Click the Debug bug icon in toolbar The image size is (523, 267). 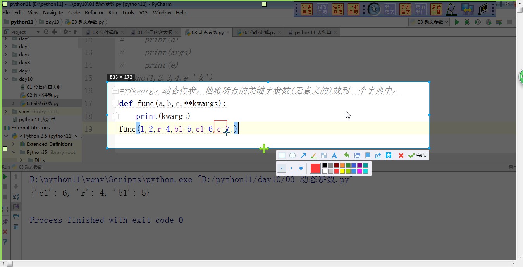[x=468, y=22]
